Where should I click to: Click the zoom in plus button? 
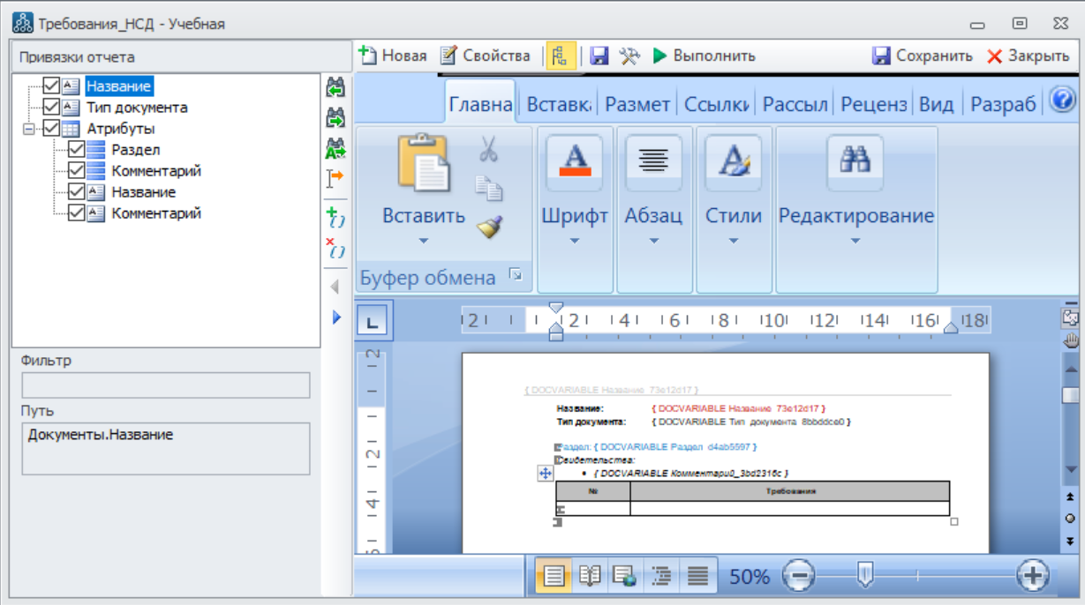[x=1032, y=576]
